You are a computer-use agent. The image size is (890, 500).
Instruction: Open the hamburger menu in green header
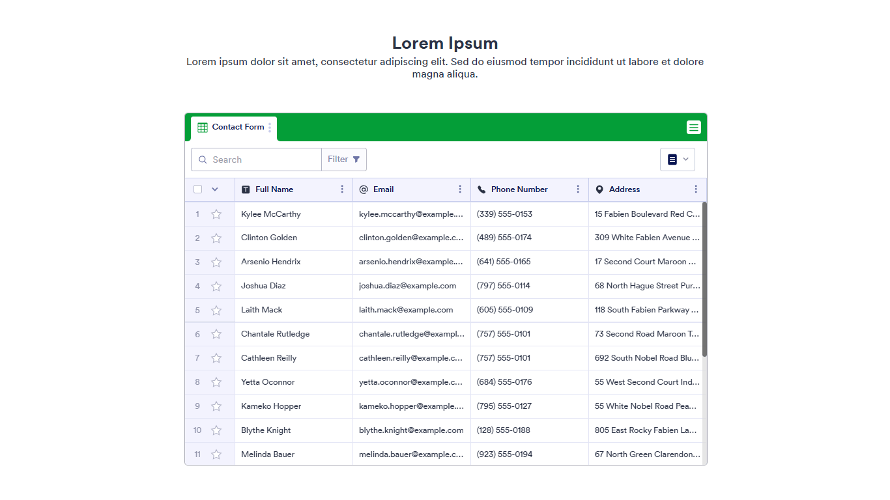[693, 128]
